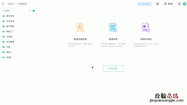The width and height of the screenshot is (187, 105).
Task: Select the 学生管理 folder
Action: [10, 42]
